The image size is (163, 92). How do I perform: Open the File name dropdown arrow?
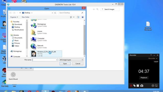[x=57, y=60]
